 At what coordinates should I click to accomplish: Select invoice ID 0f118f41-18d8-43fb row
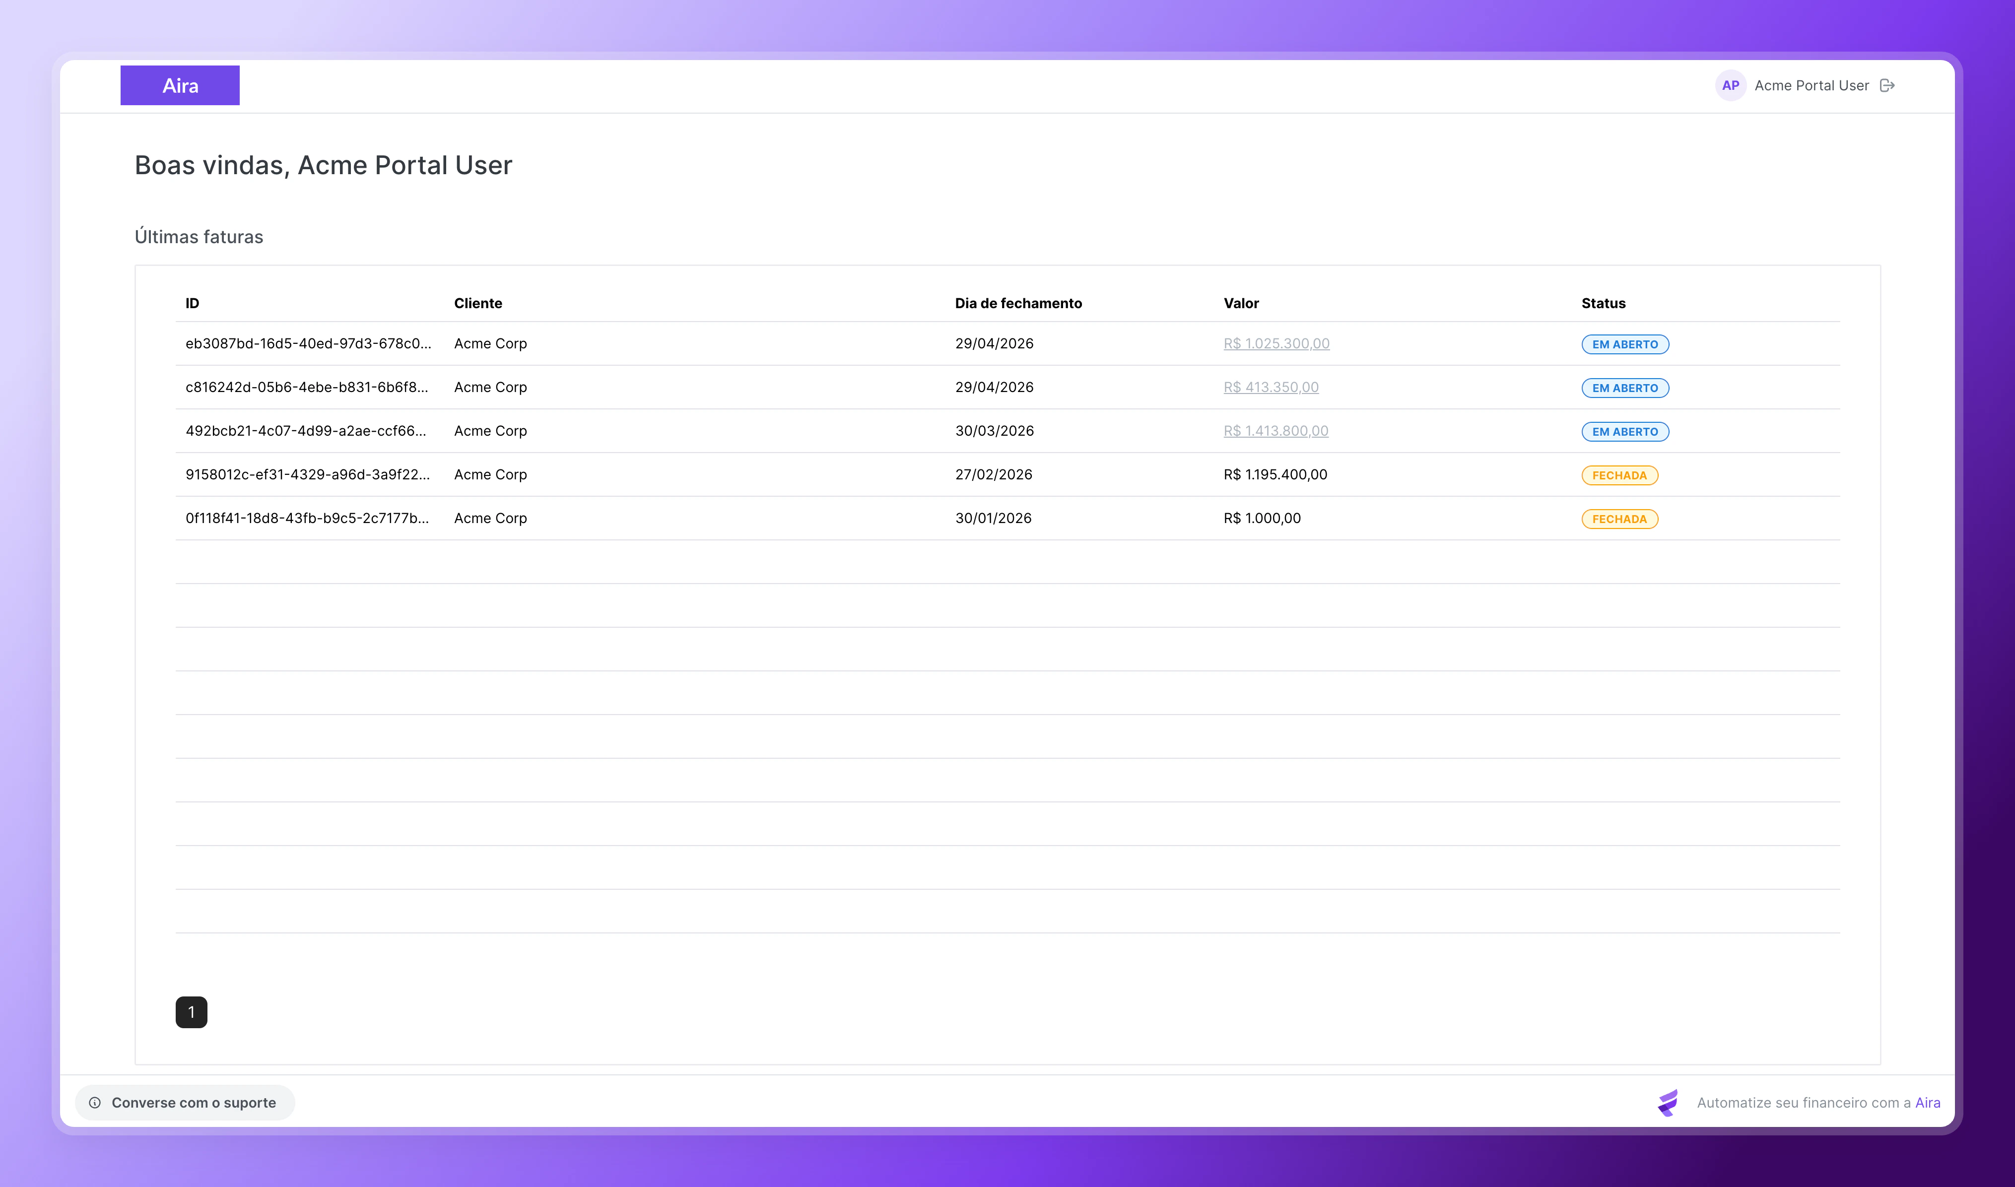(307, 518)
